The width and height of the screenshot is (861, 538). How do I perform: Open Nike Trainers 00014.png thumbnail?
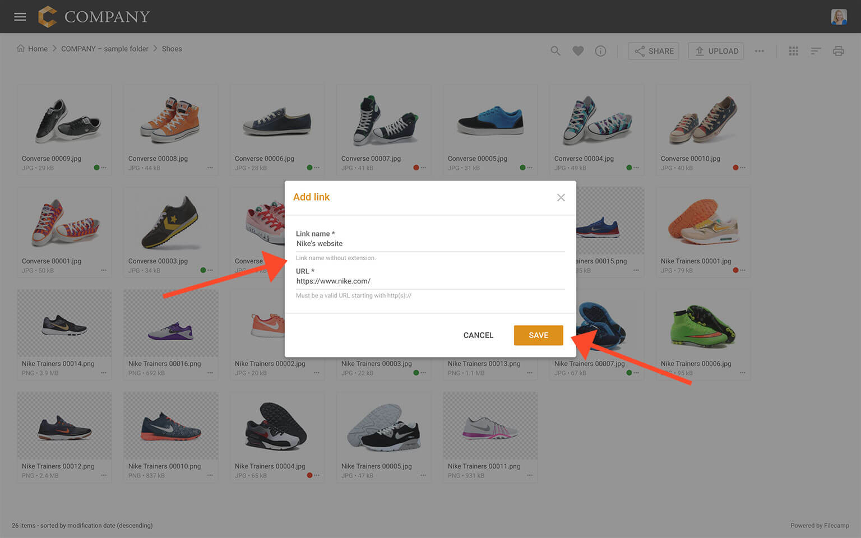tap(64, 323)
